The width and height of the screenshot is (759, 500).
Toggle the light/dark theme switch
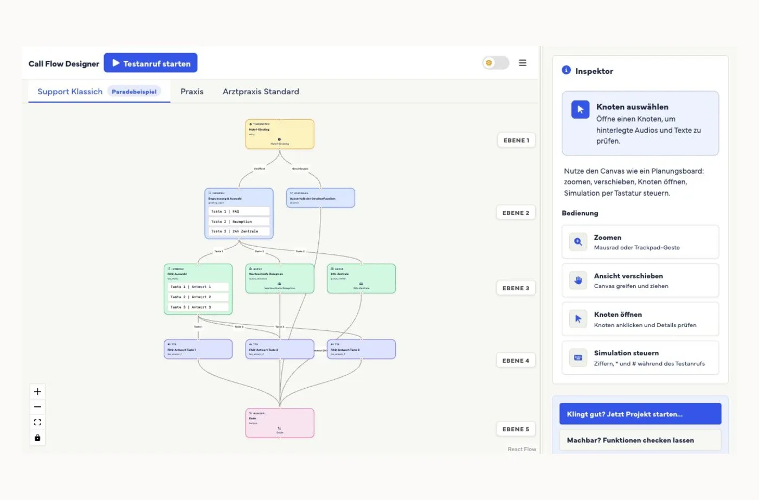[496, 63]
